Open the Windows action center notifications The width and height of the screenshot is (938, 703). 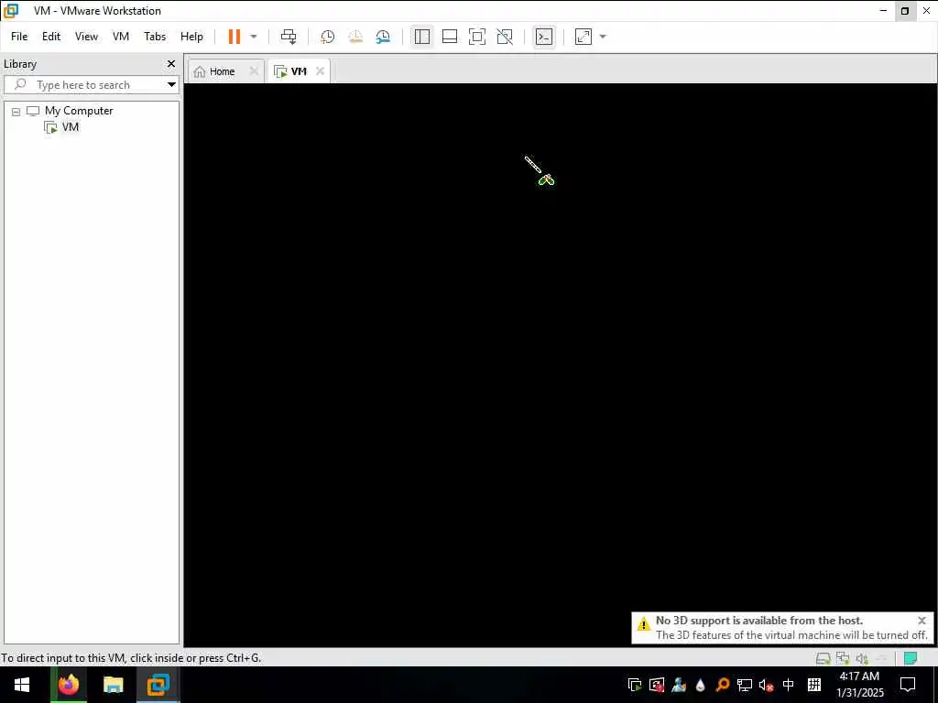(908, 685)
